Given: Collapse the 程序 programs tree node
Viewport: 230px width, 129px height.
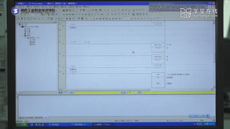Looking at the screenshot, I should click(23, 35).
